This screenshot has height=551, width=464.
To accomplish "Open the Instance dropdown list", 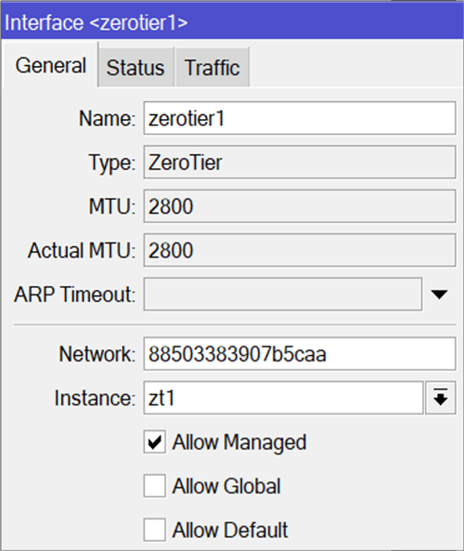I will point(441,398).
